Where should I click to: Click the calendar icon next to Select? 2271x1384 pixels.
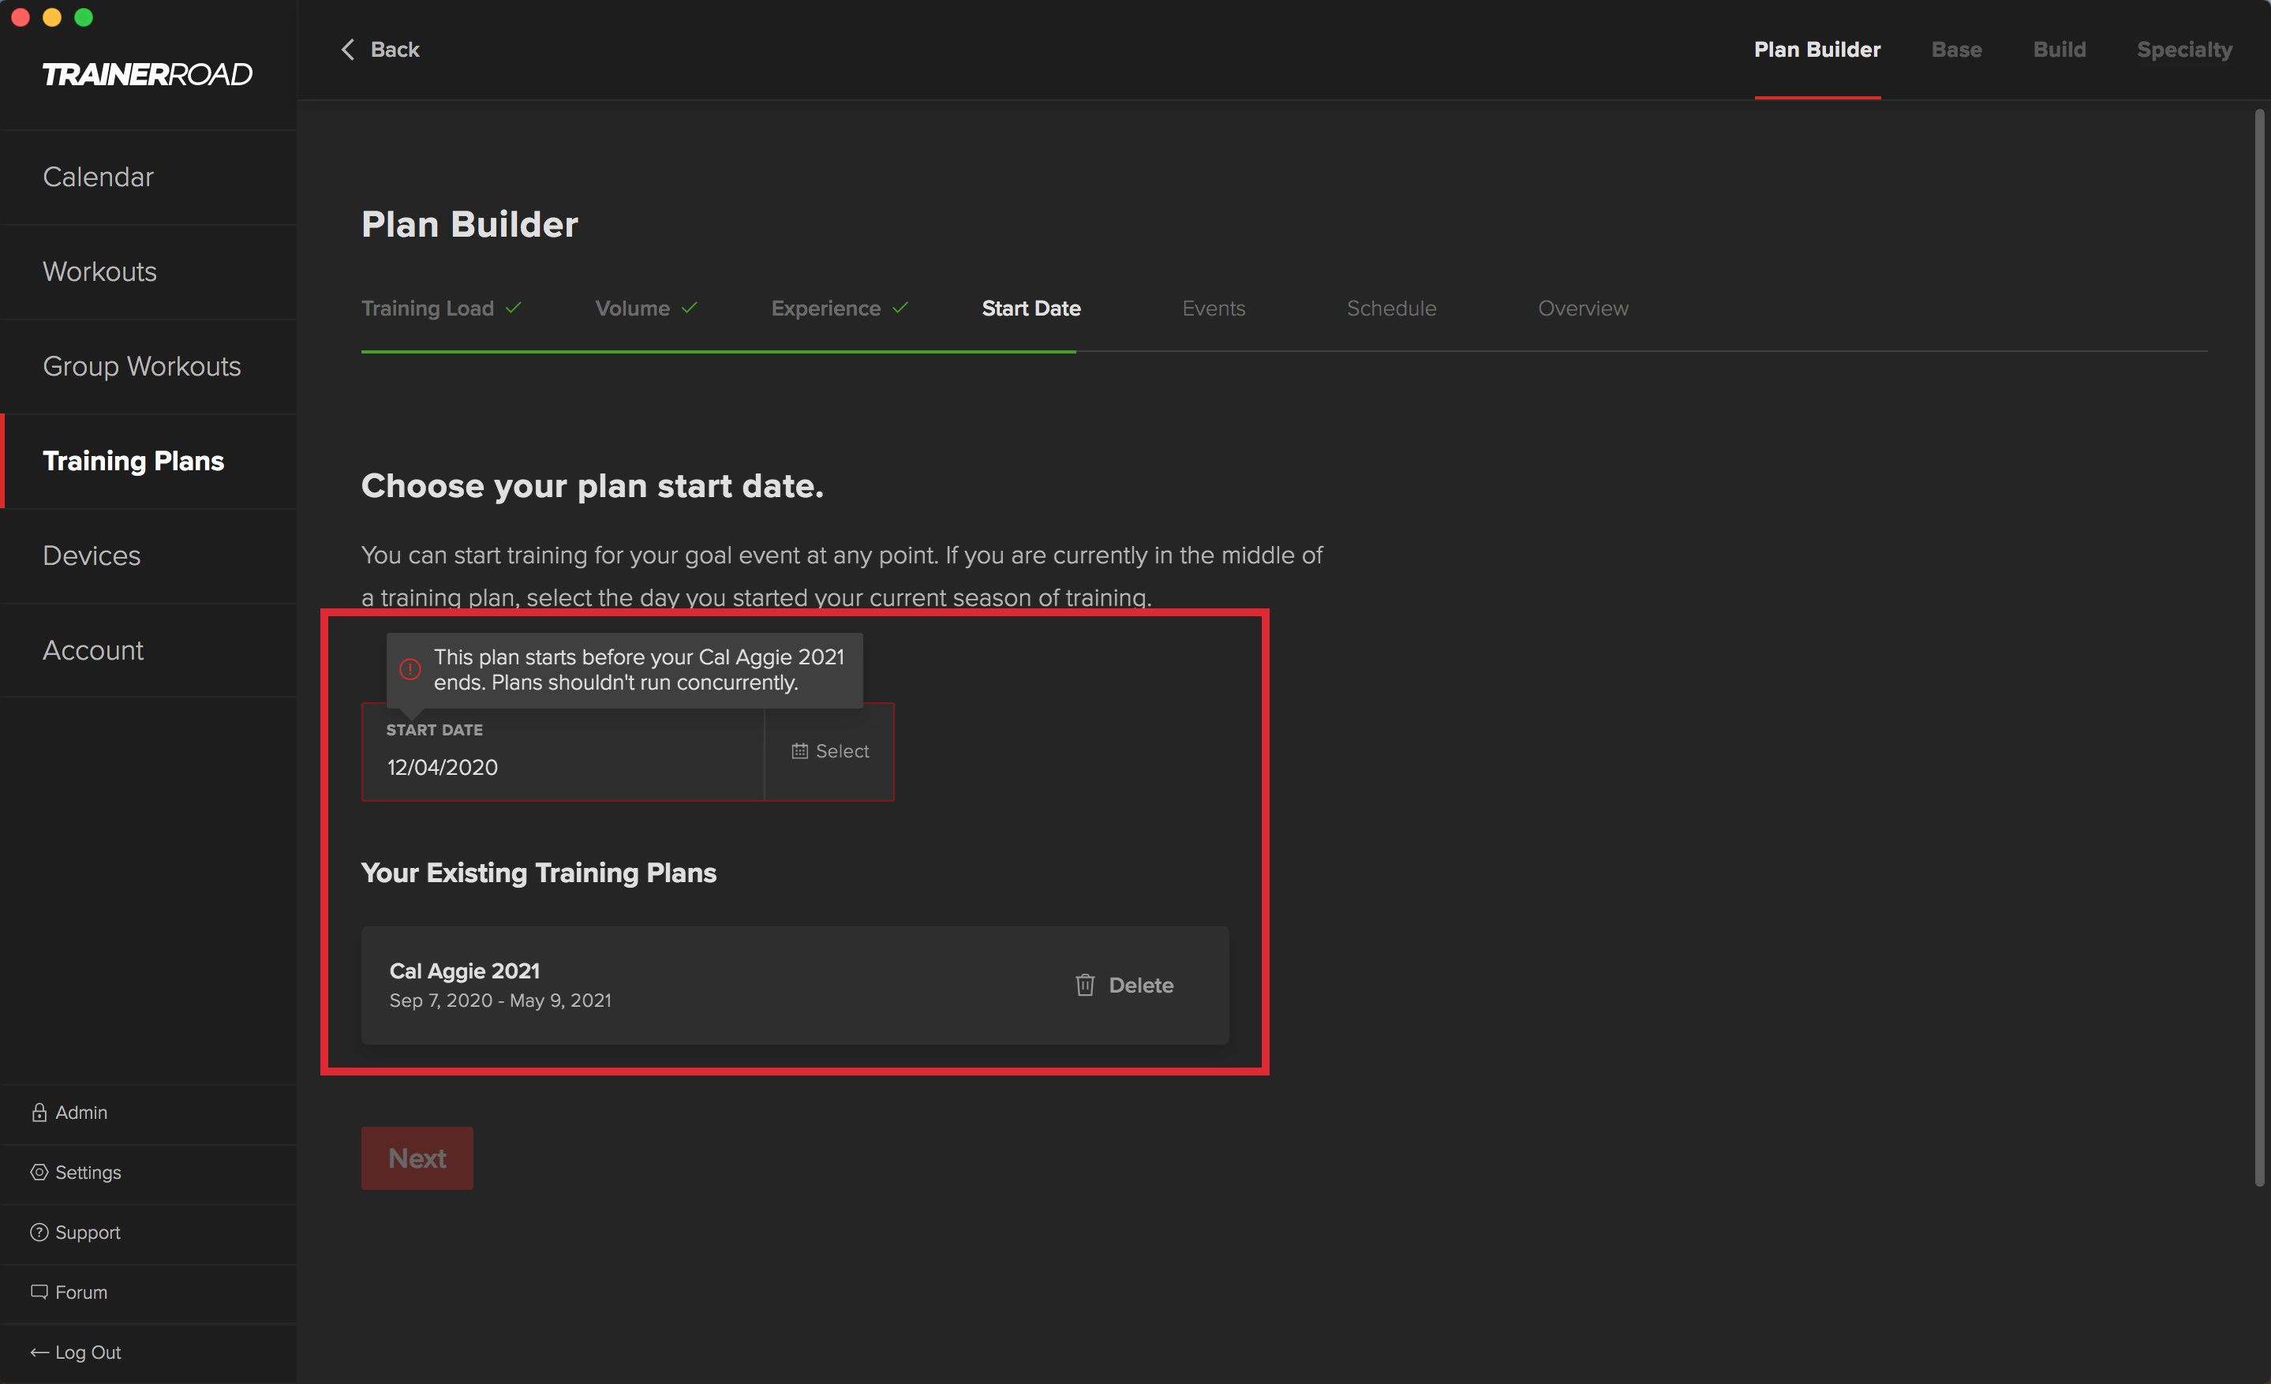[x=799, y=751]
